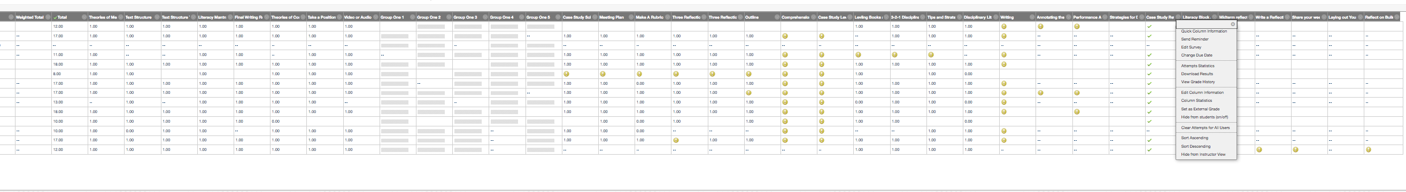
Task: Pick Change Due Date option
Action: point(1196,55)
